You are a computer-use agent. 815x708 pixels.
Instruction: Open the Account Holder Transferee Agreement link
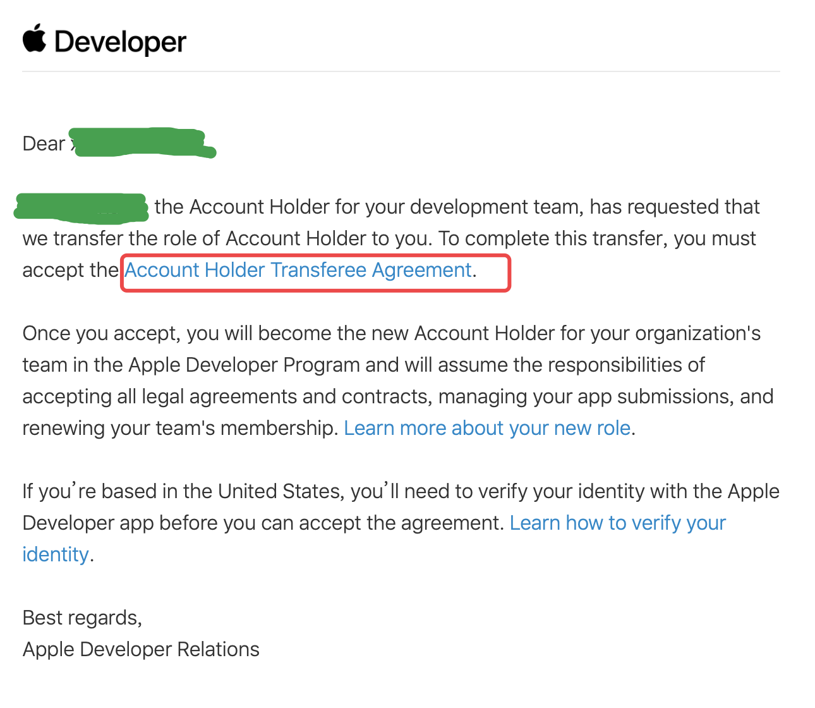[x=298, y=271]
